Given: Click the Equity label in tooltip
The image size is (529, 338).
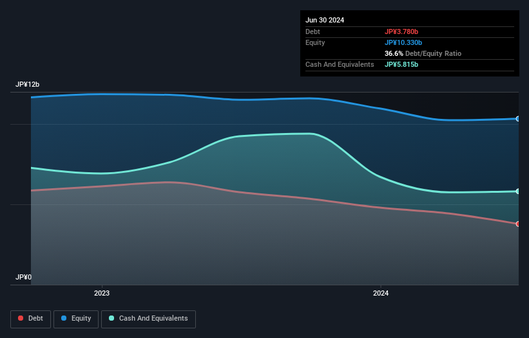Looking at the screenshot, I should (x=315, y=42).
